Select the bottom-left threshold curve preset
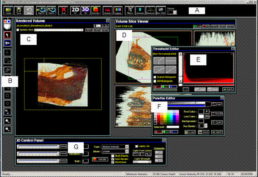258x177 pixels. click(x=159, y=70)
